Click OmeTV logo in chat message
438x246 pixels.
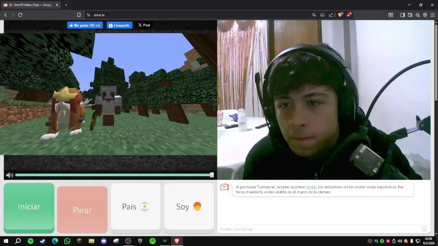pos(224,187)
